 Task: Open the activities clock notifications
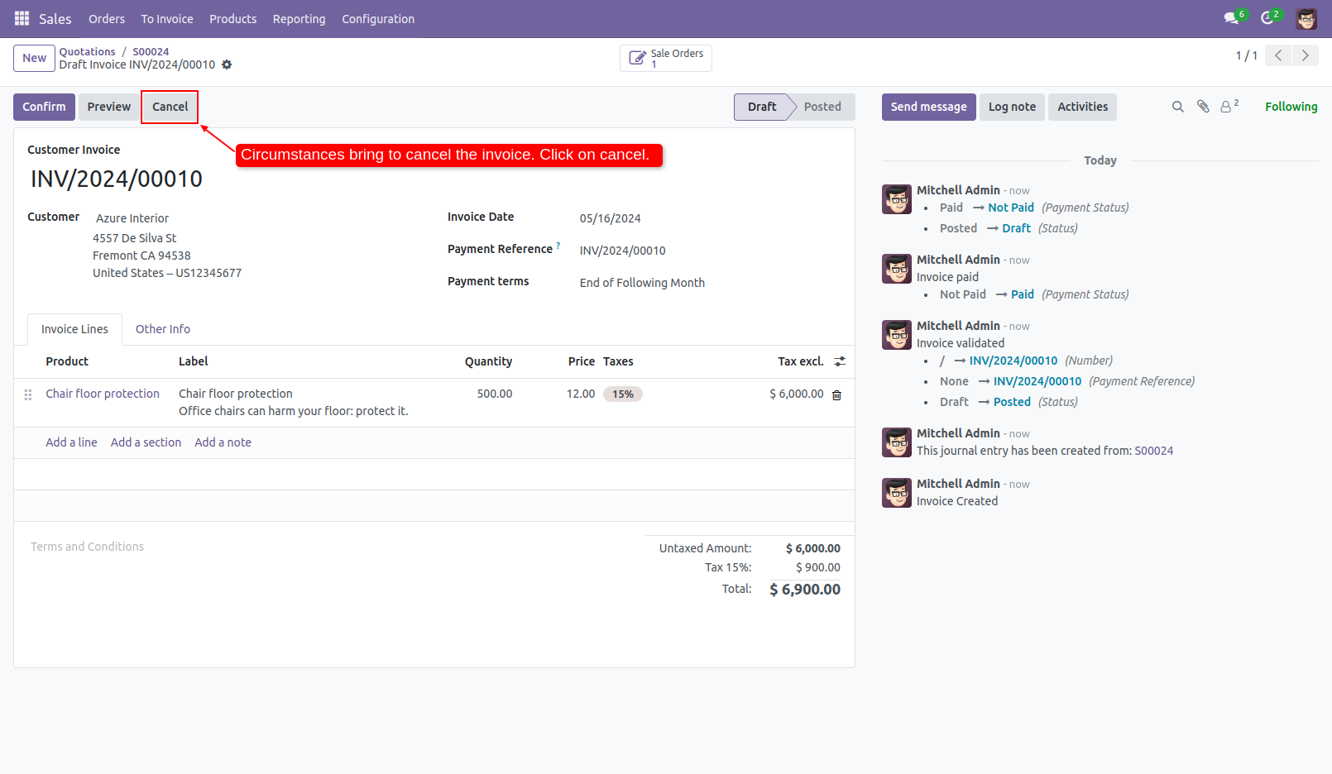[x=1269, y=18]
